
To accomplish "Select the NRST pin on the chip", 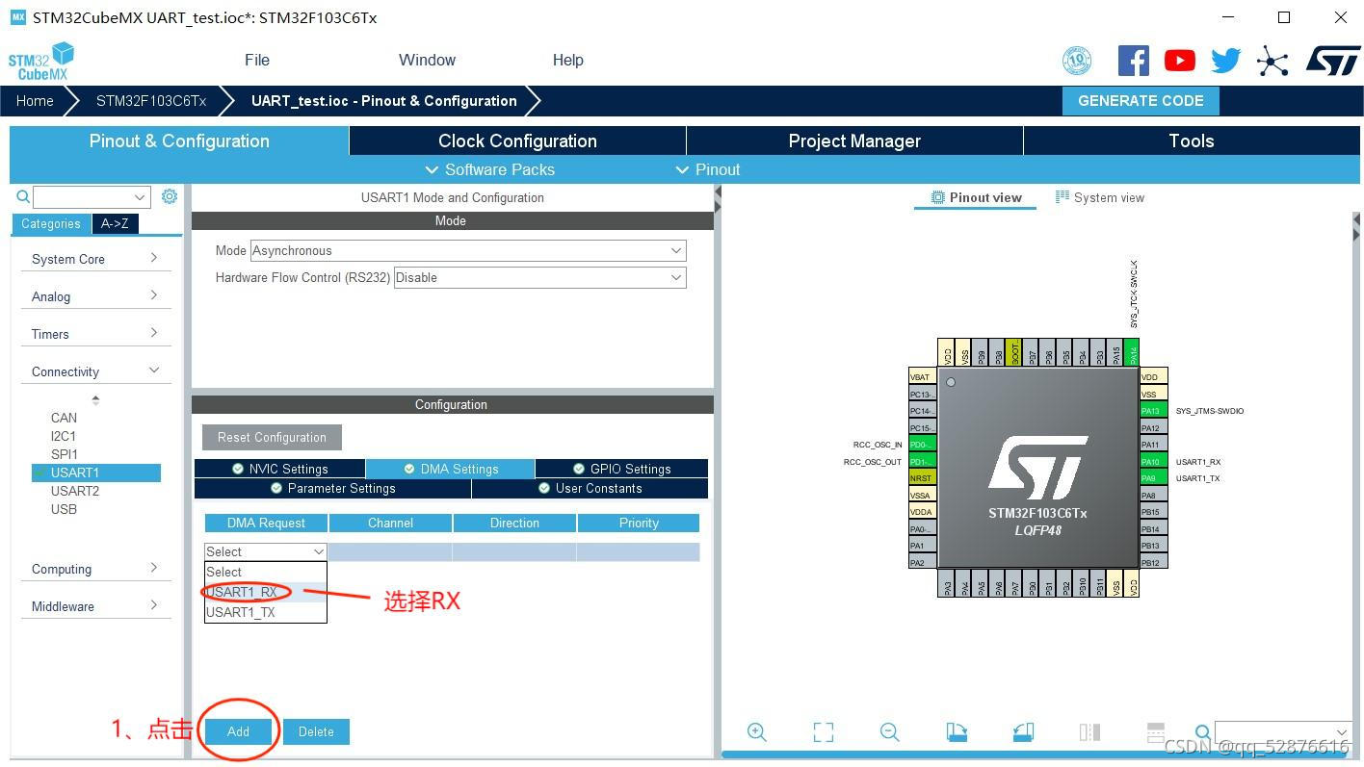I will pyautogui.click(x=922, y=478).
